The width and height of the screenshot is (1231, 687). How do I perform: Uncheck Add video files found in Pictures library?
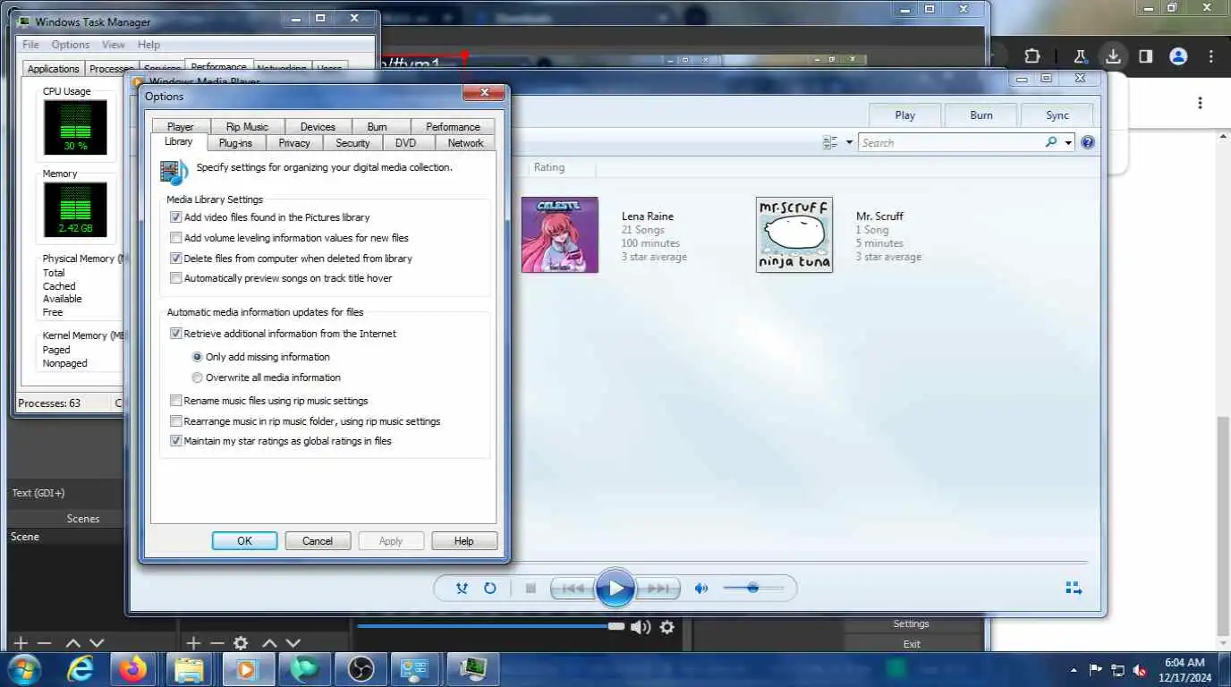coord(176,217)
